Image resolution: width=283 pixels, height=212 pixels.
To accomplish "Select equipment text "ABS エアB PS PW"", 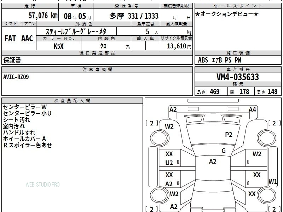I will click(219, 60).
